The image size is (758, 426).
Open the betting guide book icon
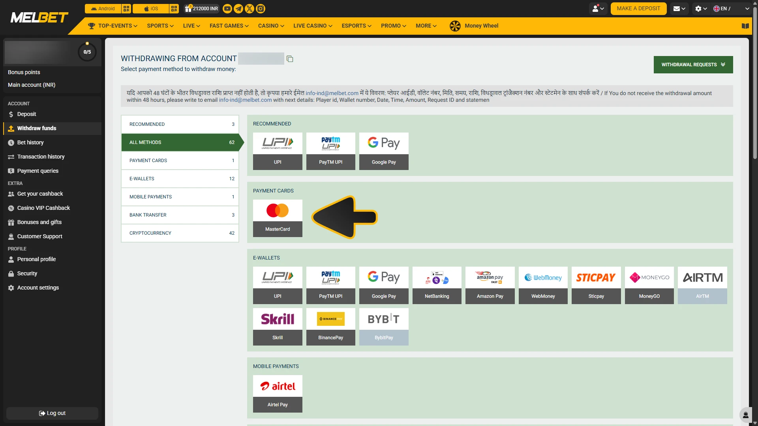click(745, 26)
